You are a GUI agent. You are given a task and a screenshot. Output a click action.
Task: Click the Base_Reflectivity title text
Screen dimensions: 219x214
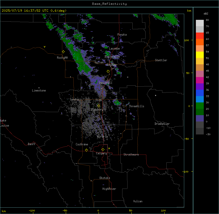click(109, 4)
